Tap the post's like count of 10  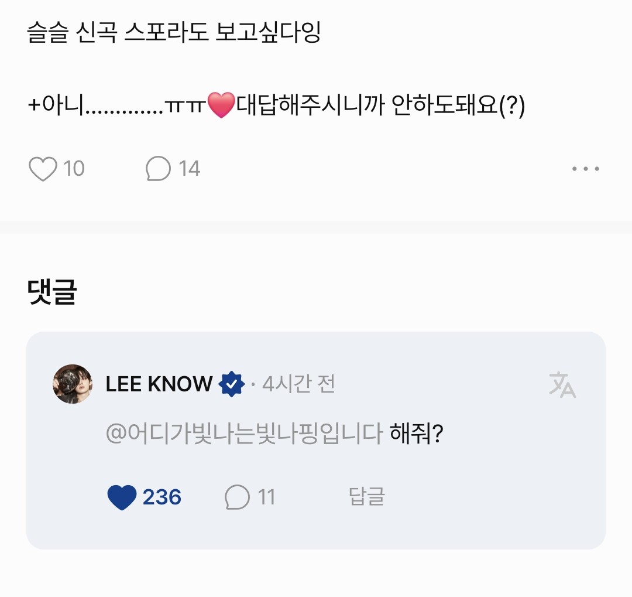click(74, 169)
